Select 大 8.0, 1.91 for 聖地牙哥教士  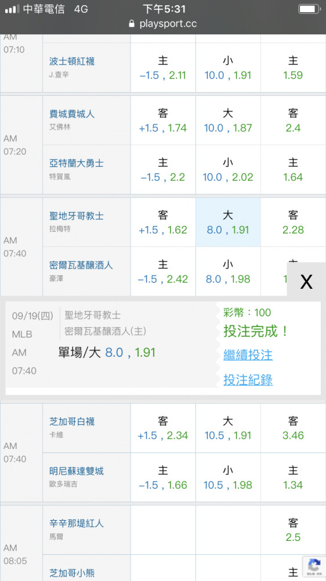[228, 223]
